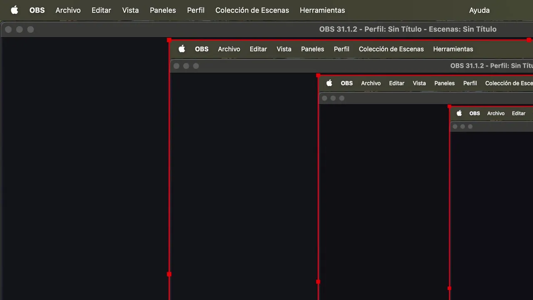The height and width of the screenshot is (300, 533).
Task: Click Paneles in the second nested preview
Action: [x=444, y=83]
